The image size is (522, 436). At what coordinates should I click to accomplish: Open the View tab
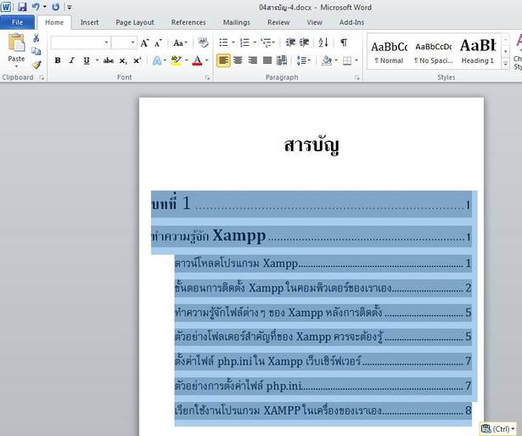pyautogui.click(x=314, y=22)
